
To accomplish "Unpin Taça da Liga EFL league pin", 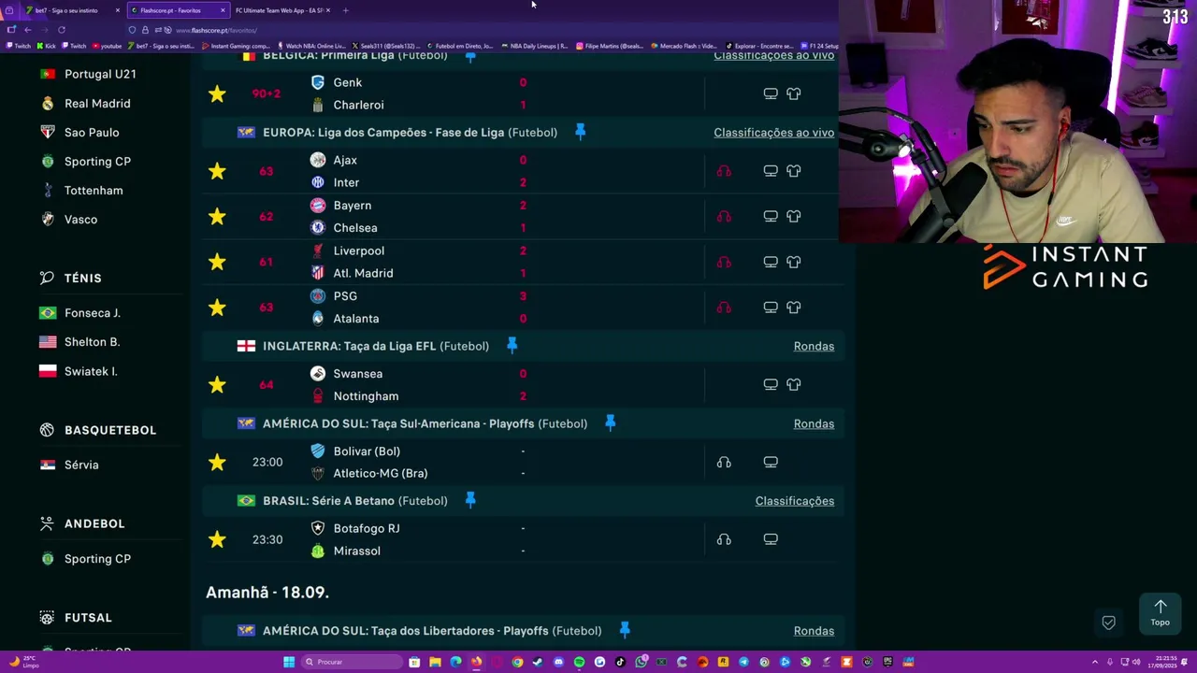I will [512, 346].
